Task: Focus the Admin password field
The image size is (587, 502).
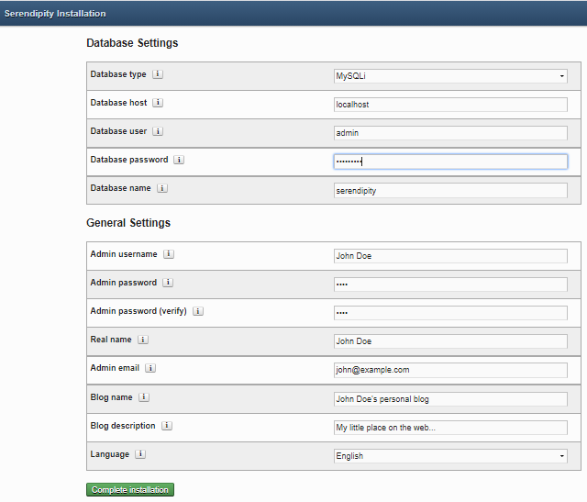Action: 450,284
